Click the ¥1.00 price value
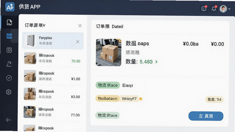The width and height of the screenshot is (235, 132). 76,79
